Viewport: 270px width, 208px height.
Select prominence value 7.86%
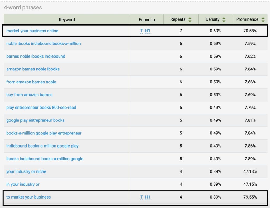click(250, 146)
